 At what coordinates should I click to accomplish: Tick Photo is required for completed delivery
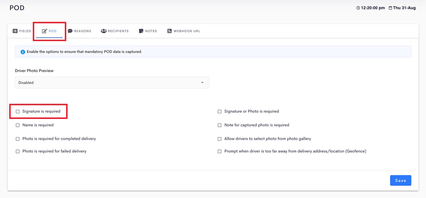(x=18, y=139)
